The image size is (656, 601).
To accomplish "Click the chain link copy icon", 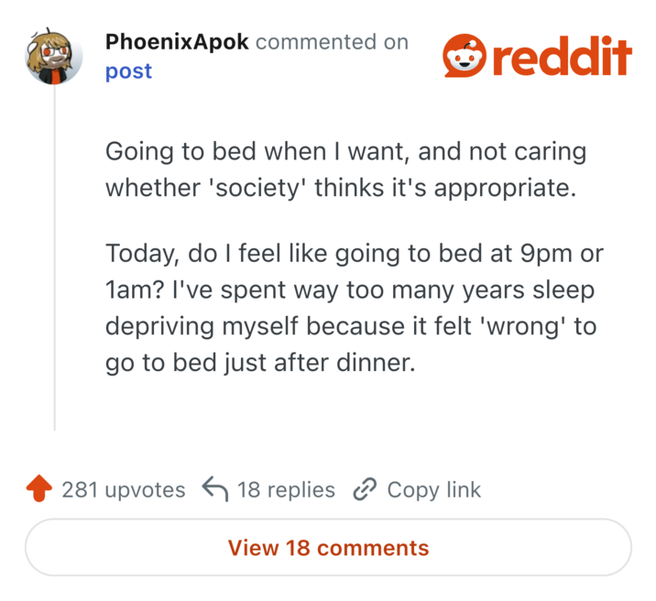I will coord(365,490).
